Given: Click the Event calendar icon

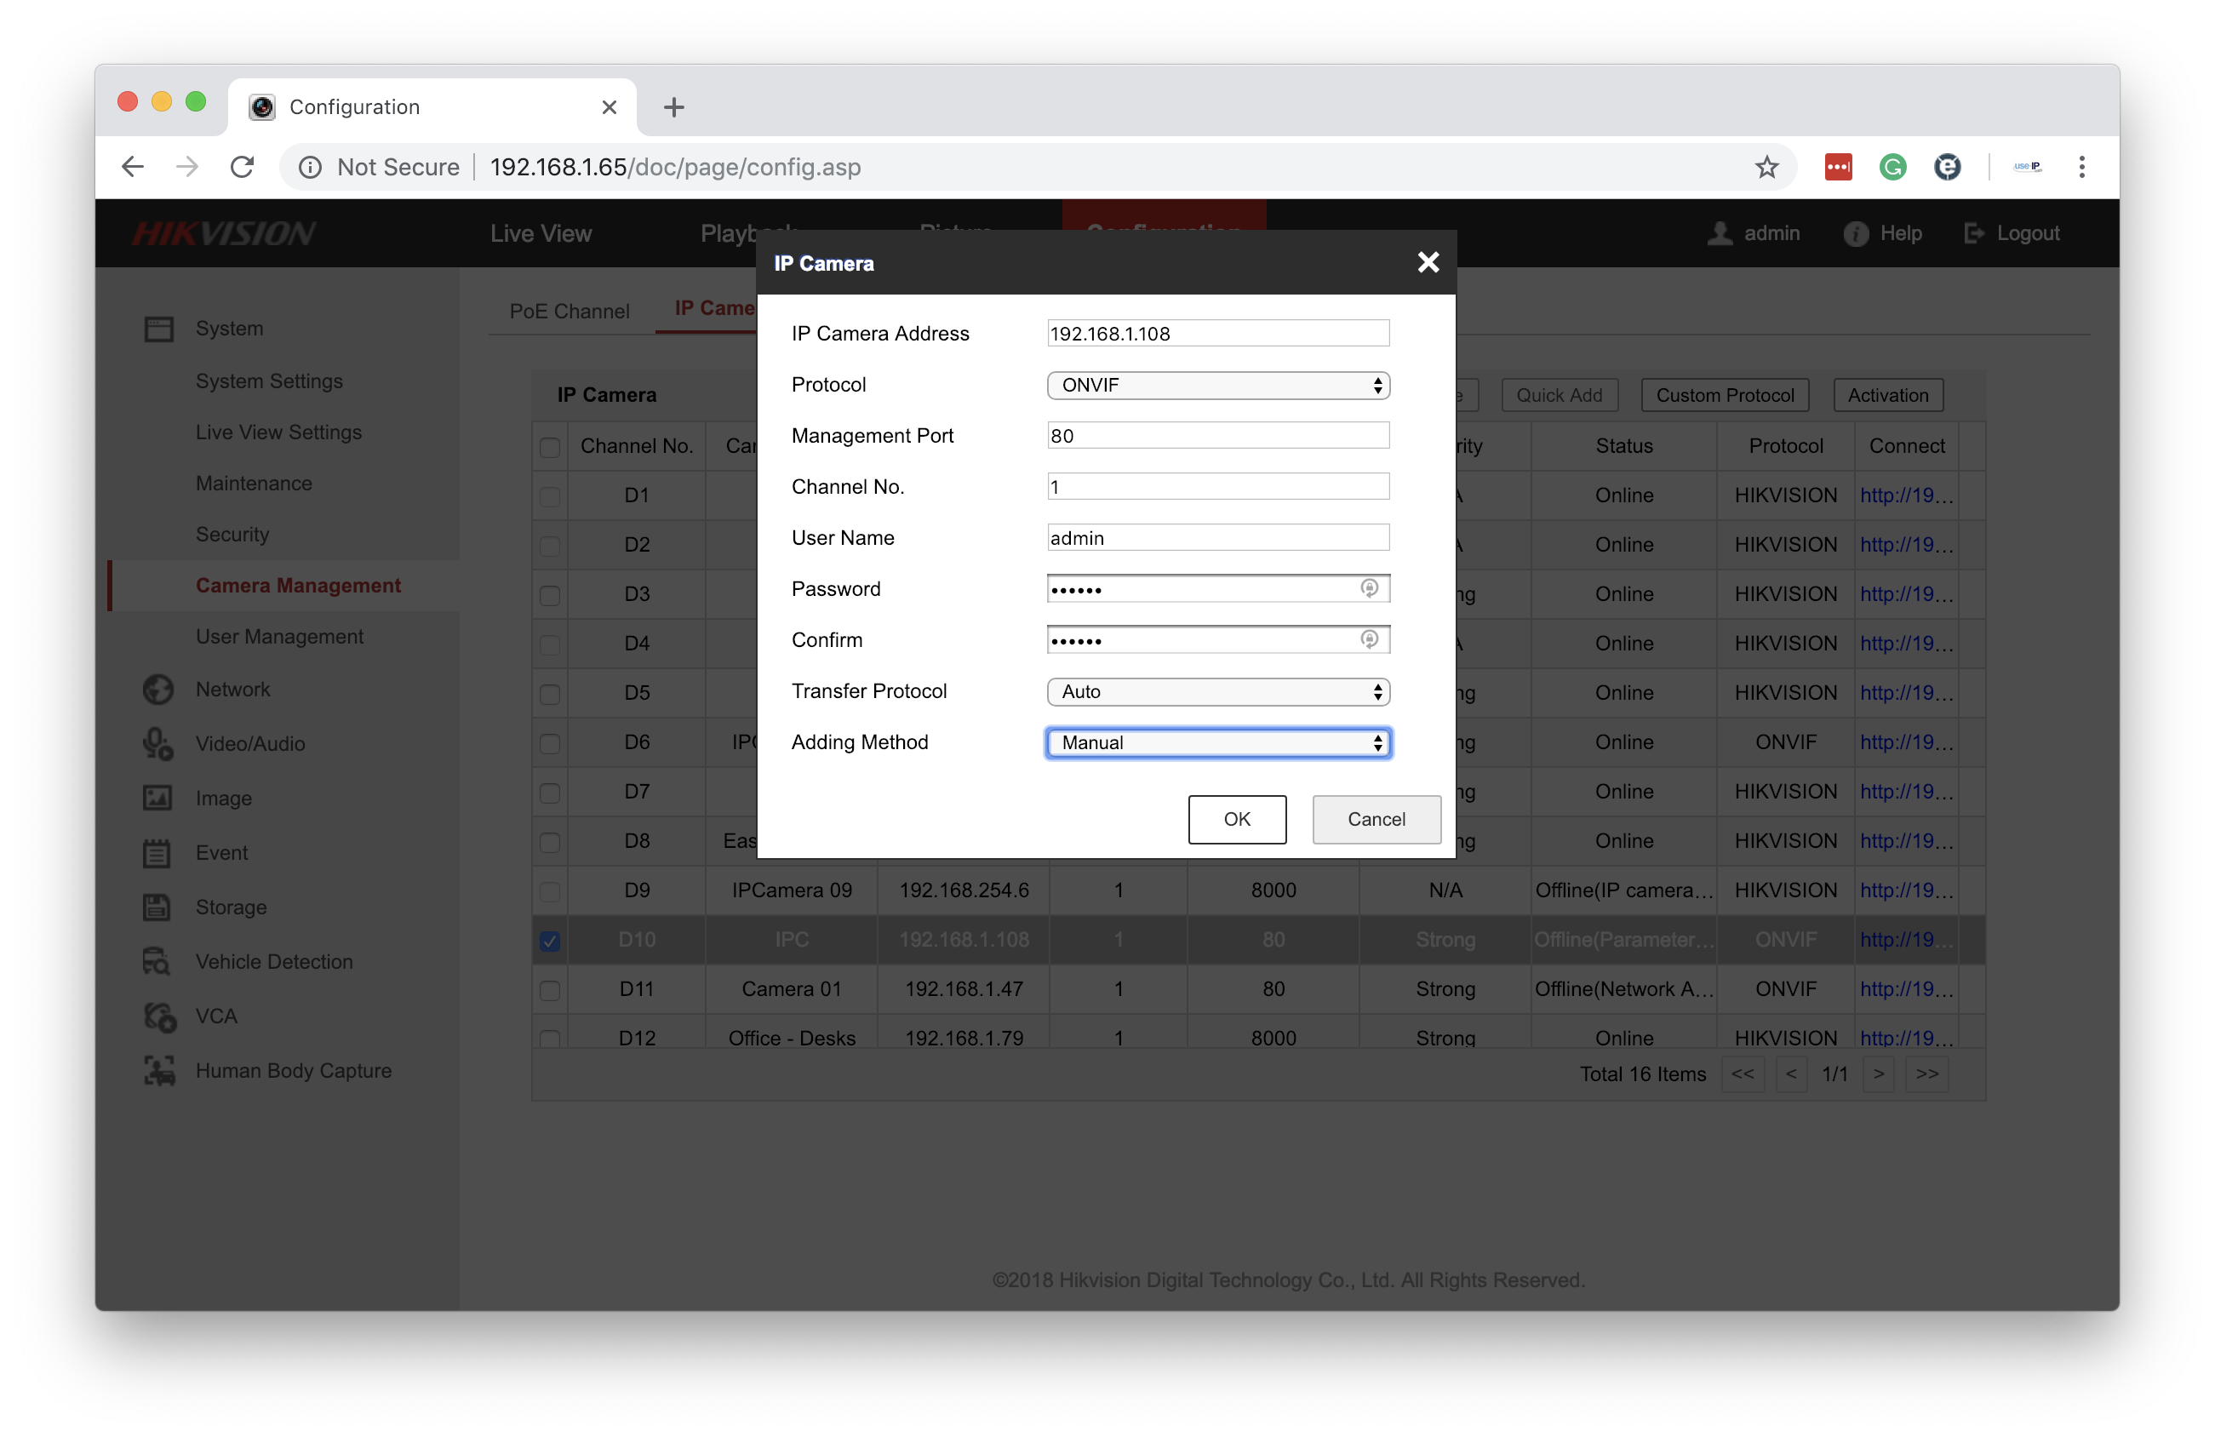Looking at the screenshot, I should tap(157, 852).
